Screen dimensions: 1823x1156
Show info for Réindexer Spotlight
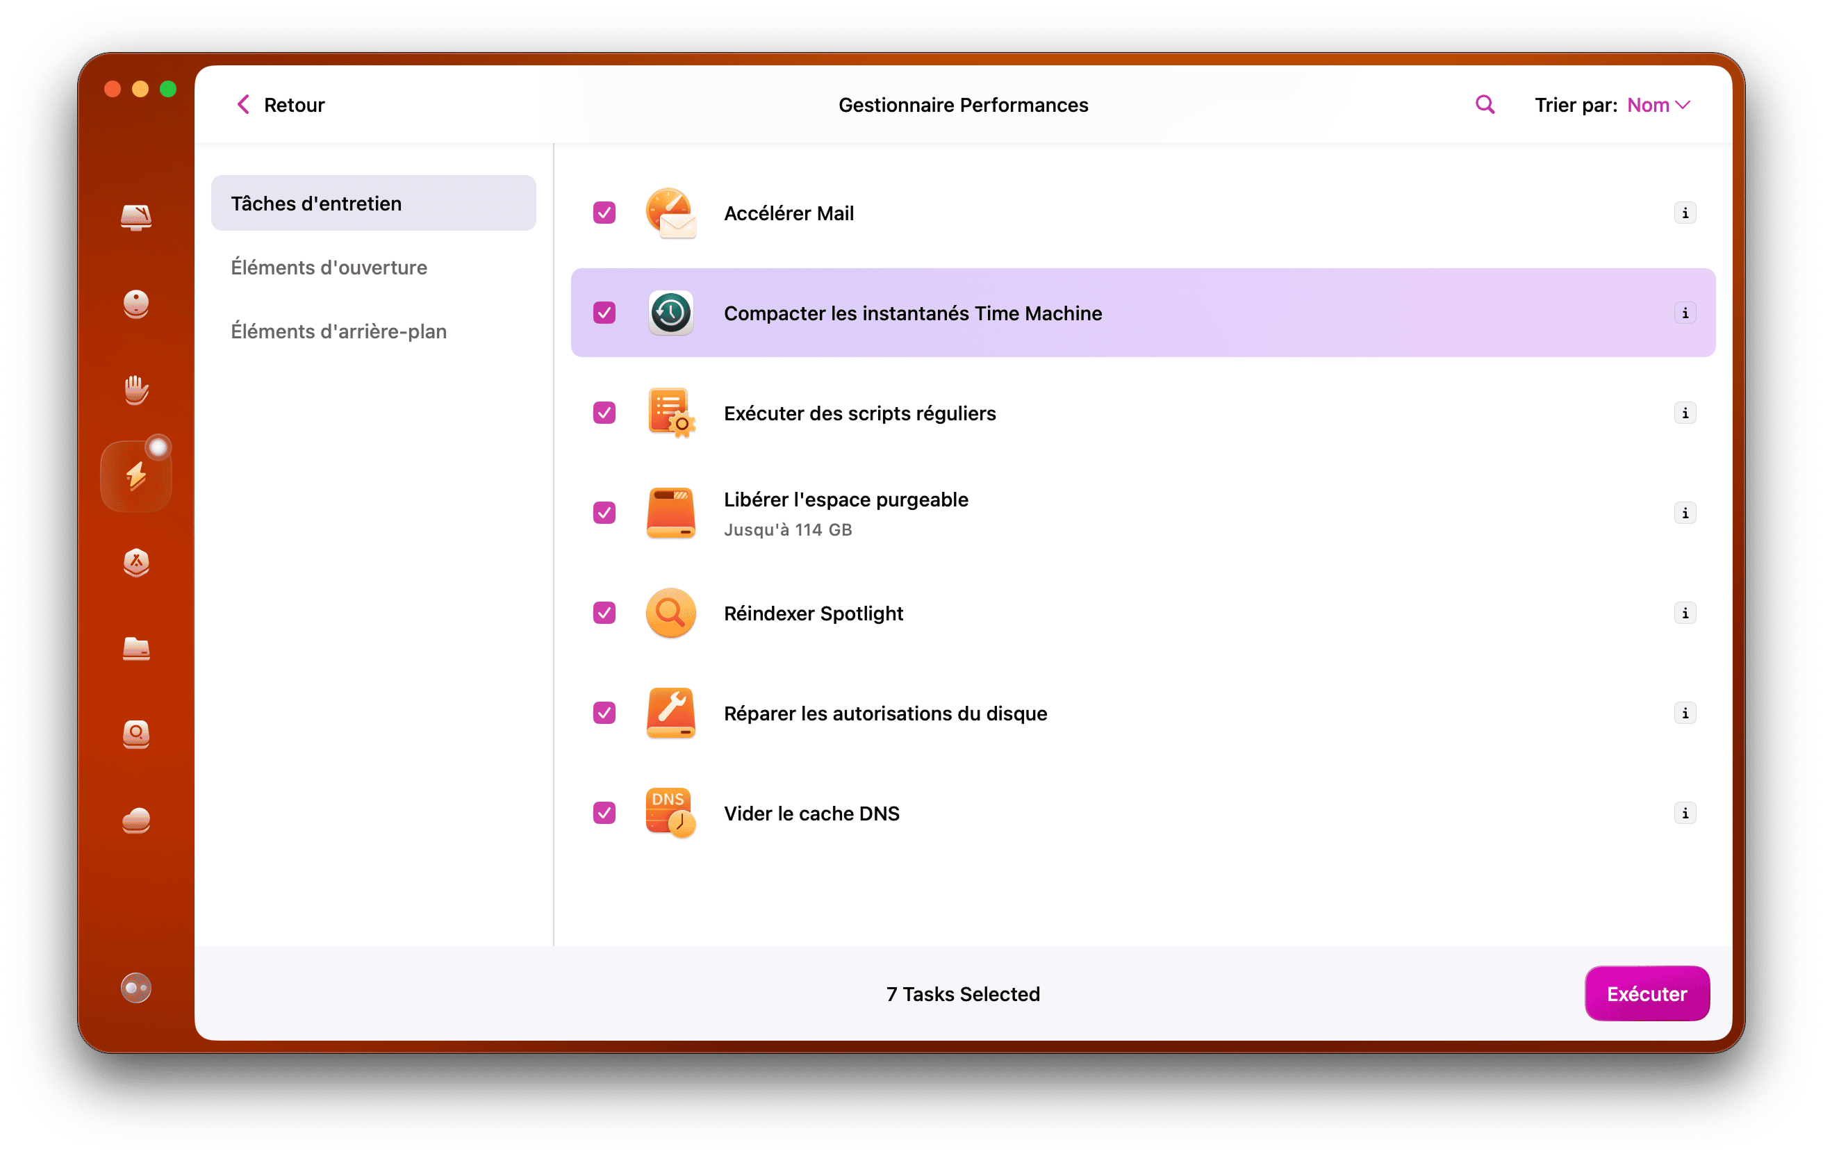click(x=1685, y=613)
